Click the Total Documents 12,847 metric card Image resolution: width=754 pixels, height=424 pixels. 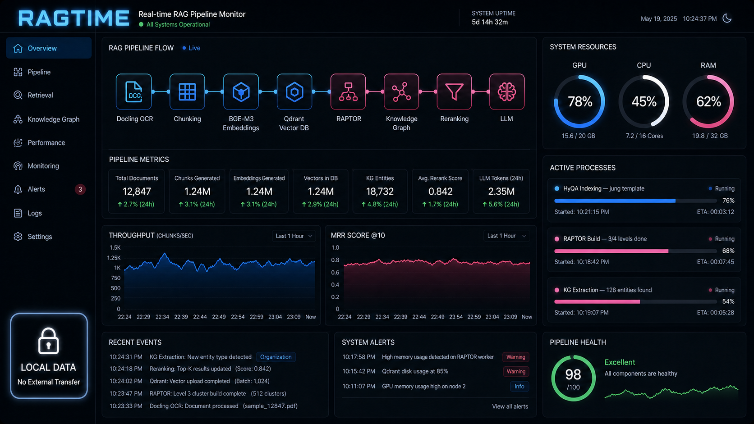point(137,191)
